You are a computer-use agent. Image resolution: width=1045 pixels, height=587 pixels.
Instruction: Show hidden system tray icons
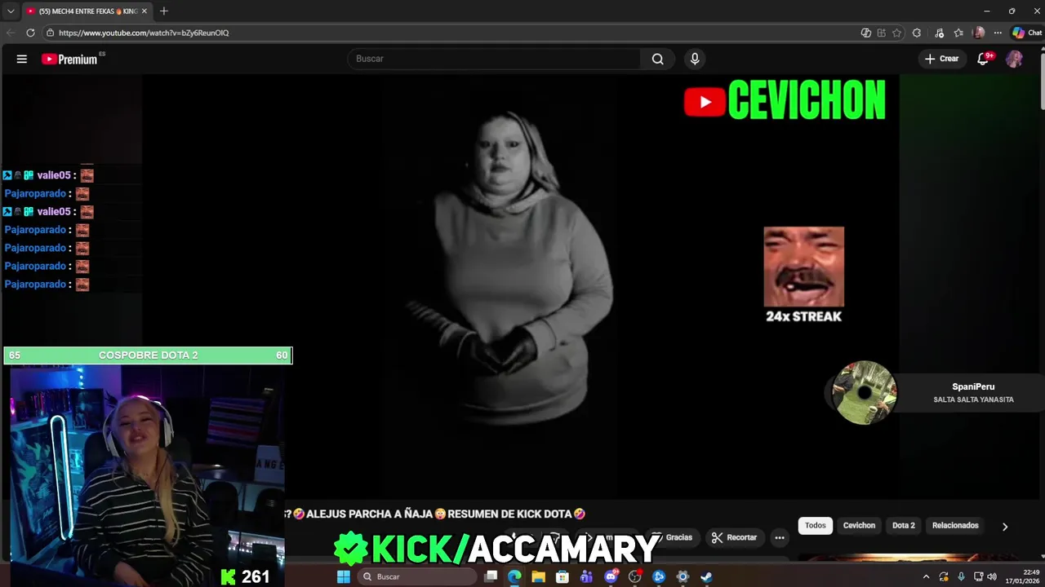pos(926,576)
